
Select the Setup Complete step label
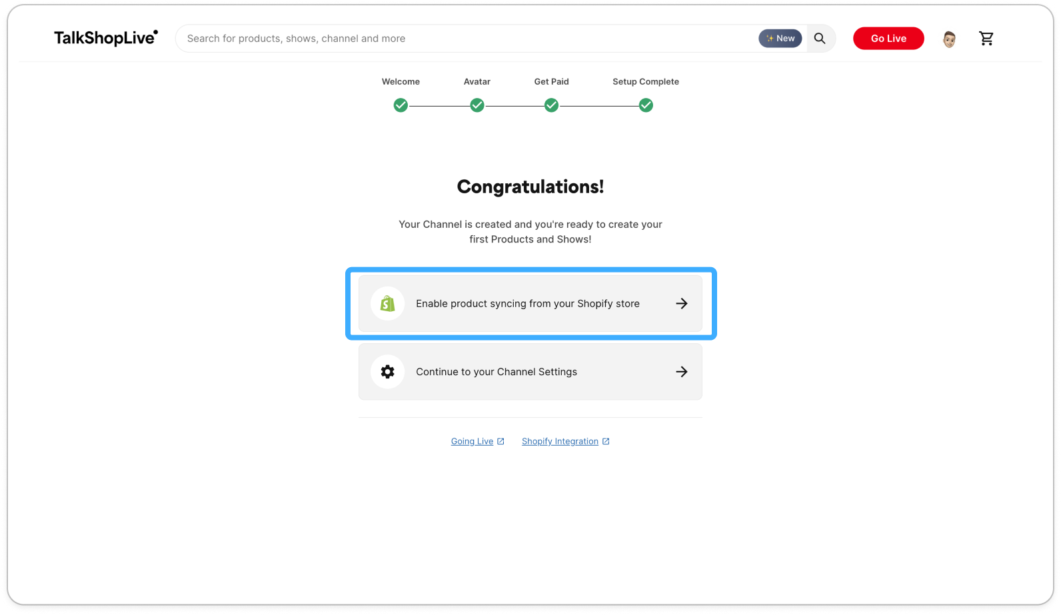point(646,81)
